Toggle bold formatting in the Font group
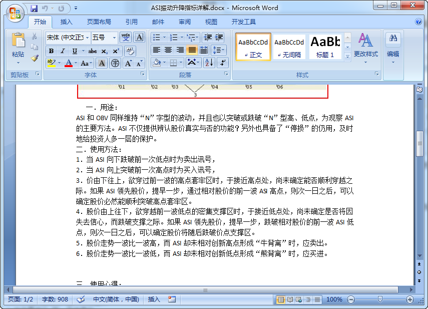The height and width of the screenshot is (309, 428). tap(52, 51)
